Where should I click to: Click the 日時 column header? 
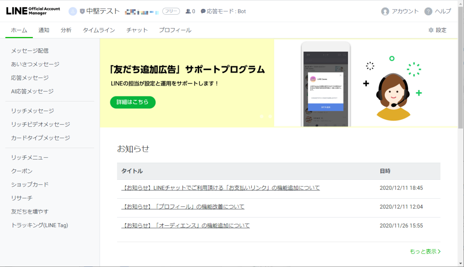(385, 171)
